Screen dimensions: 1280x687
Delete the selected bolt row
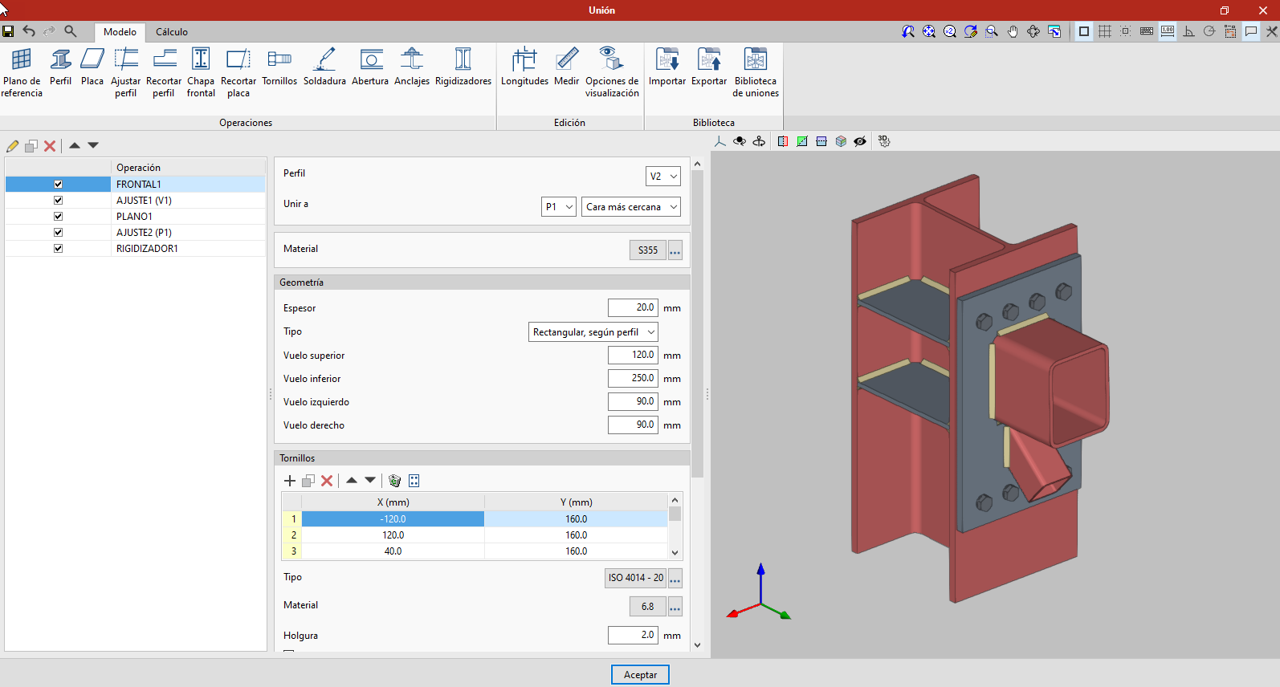pos(327,481)
